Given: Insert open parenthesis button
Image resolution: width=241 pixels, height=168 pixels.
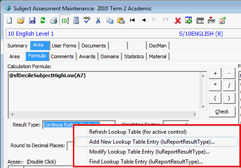Looking at the screenshot, I should tap(215, 98).
